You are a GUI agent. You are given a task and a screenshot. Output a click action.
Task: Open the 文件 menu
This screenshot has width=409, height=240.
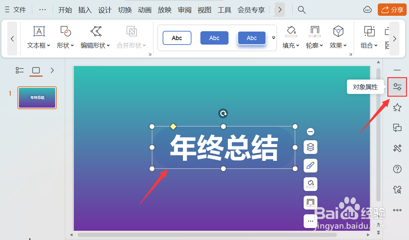[19, 10]
